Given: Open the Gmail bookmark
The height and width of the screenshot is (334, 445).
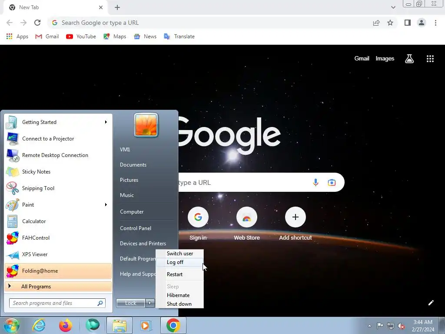Looking at the screenshot, I should click(x=47, y=37).
